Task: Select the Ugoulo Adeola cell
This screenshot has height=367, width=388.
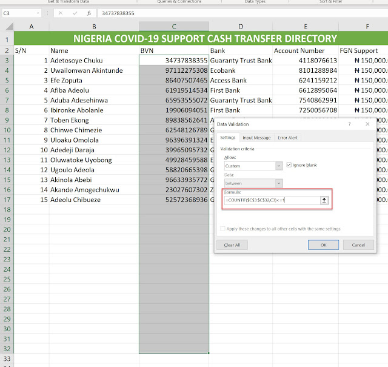Action: pyautogui.click(x=94, y=170)
